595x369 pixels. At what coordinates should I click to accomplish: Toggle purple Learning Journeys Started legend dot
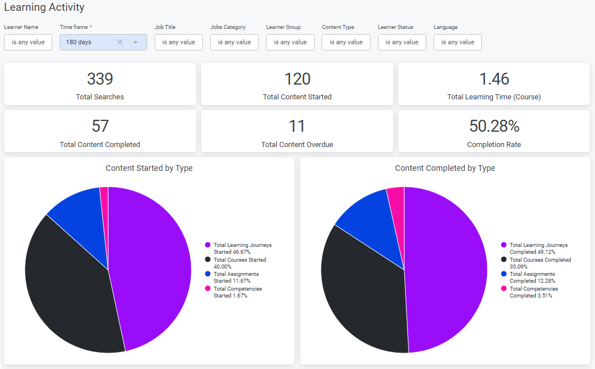(x=207, y=245)
